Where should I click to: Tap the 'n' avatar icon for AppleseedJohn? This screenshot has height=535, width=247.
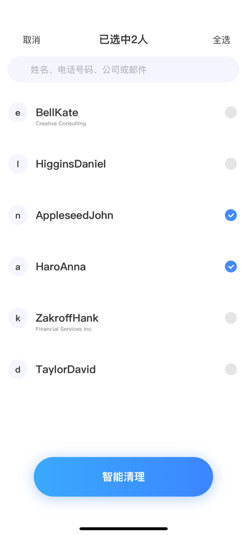[18, 216]
